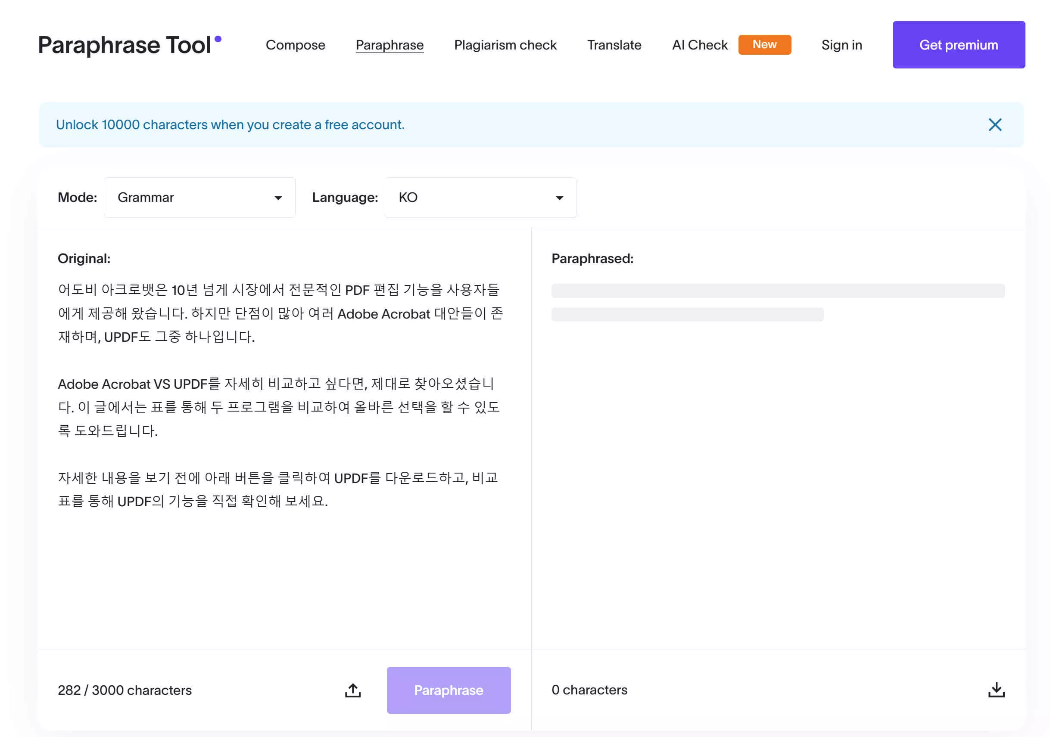Open the AI Check tool
Screen dimensions: 1050x737
pyautogui.click(x=699, y=45)
